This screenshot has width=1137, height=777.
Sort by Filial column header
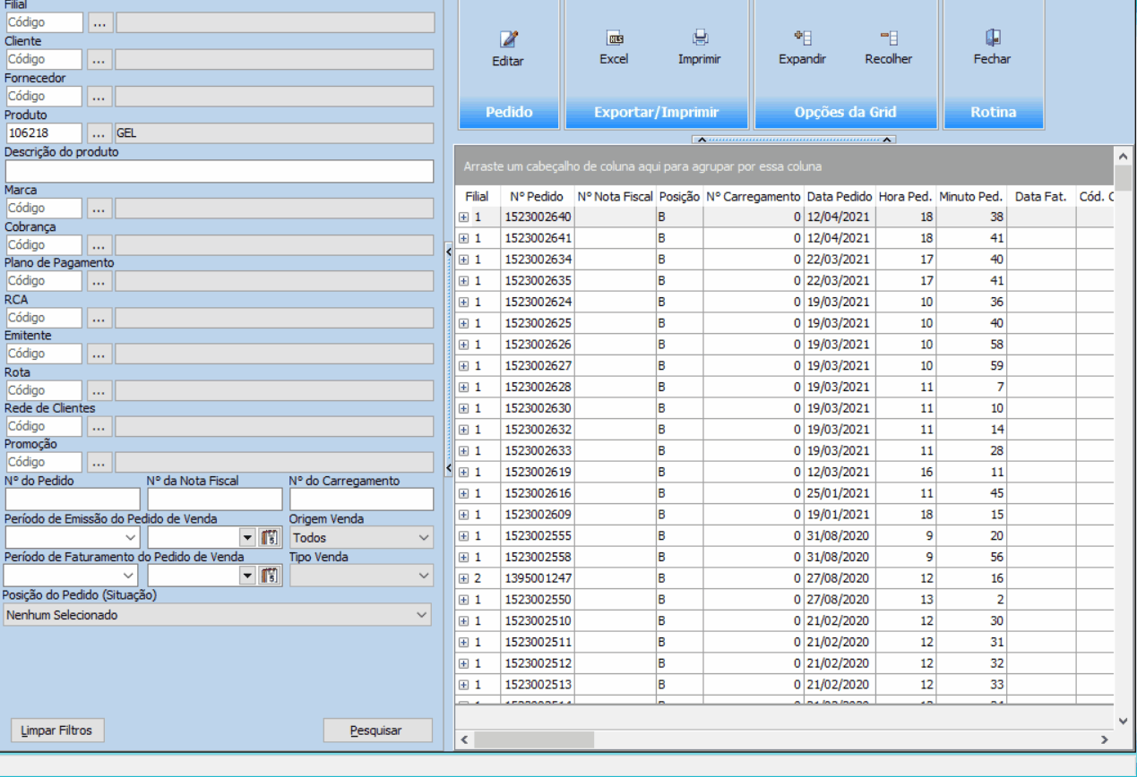pos(478,196)
